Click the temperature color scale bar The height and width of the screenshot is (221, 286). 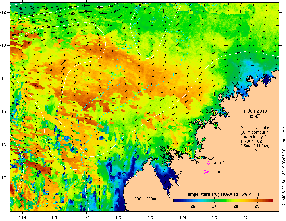click(x=223, y=200)
